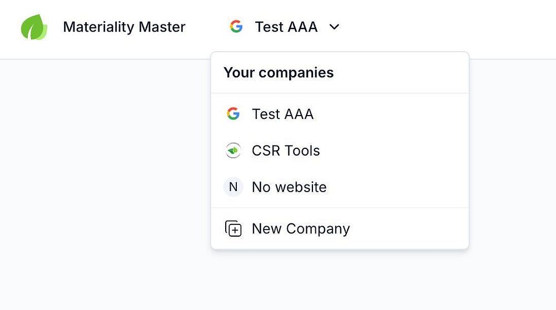Click the blank header area right of the chevron

click(x=445, y=28)
